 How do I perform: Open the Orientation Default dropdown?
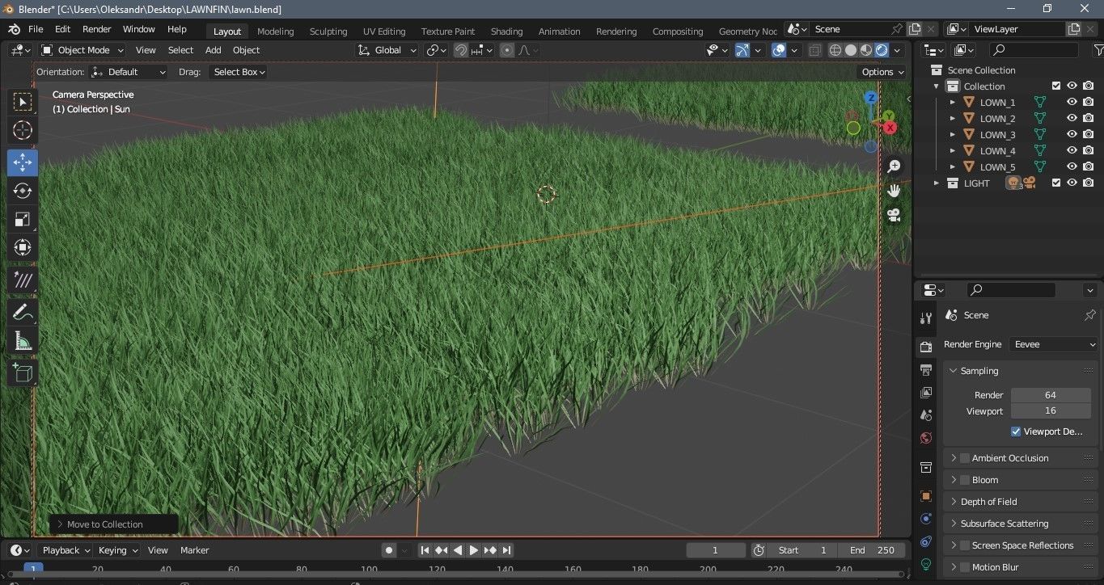(129, 72)
